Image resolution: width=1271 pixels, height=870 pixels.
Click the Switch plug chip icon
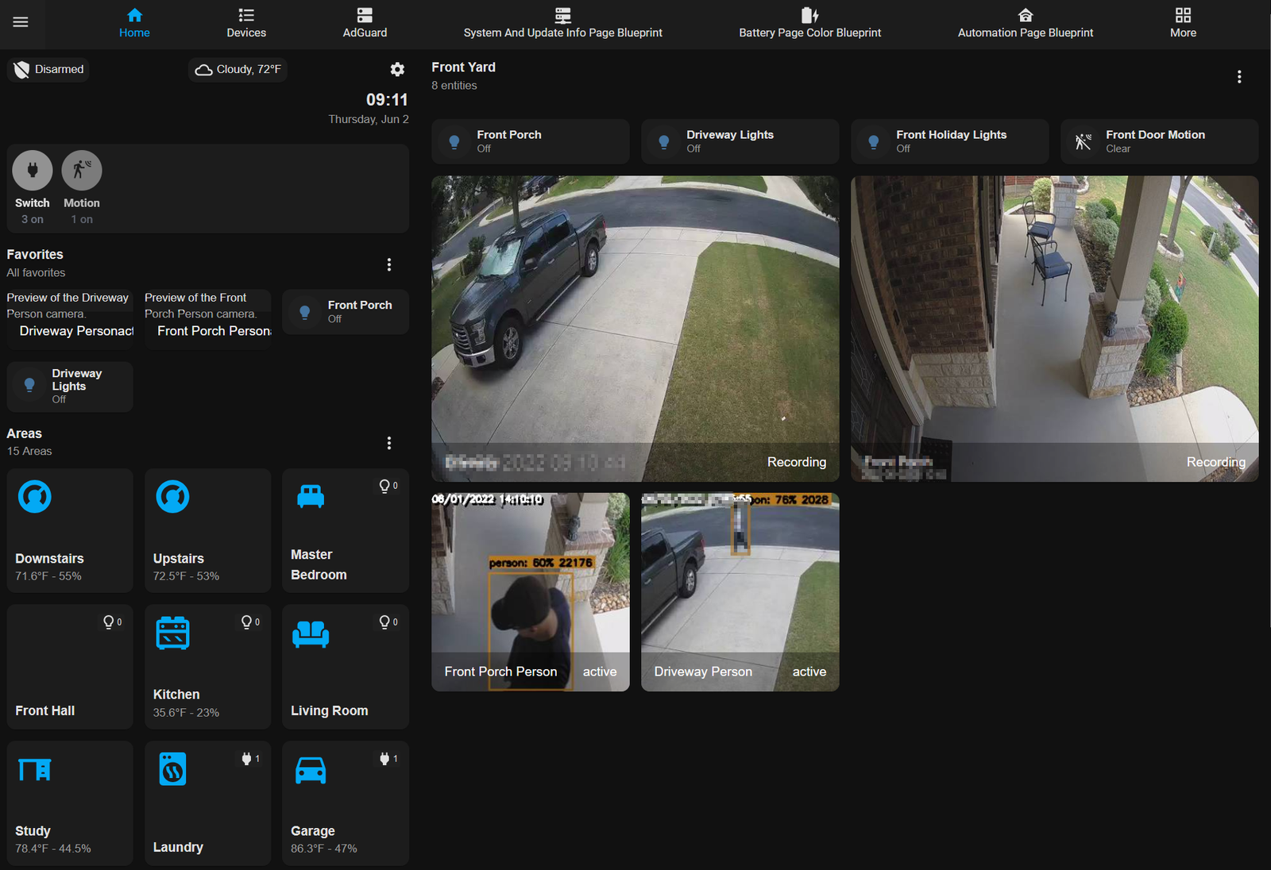point(33,170)
